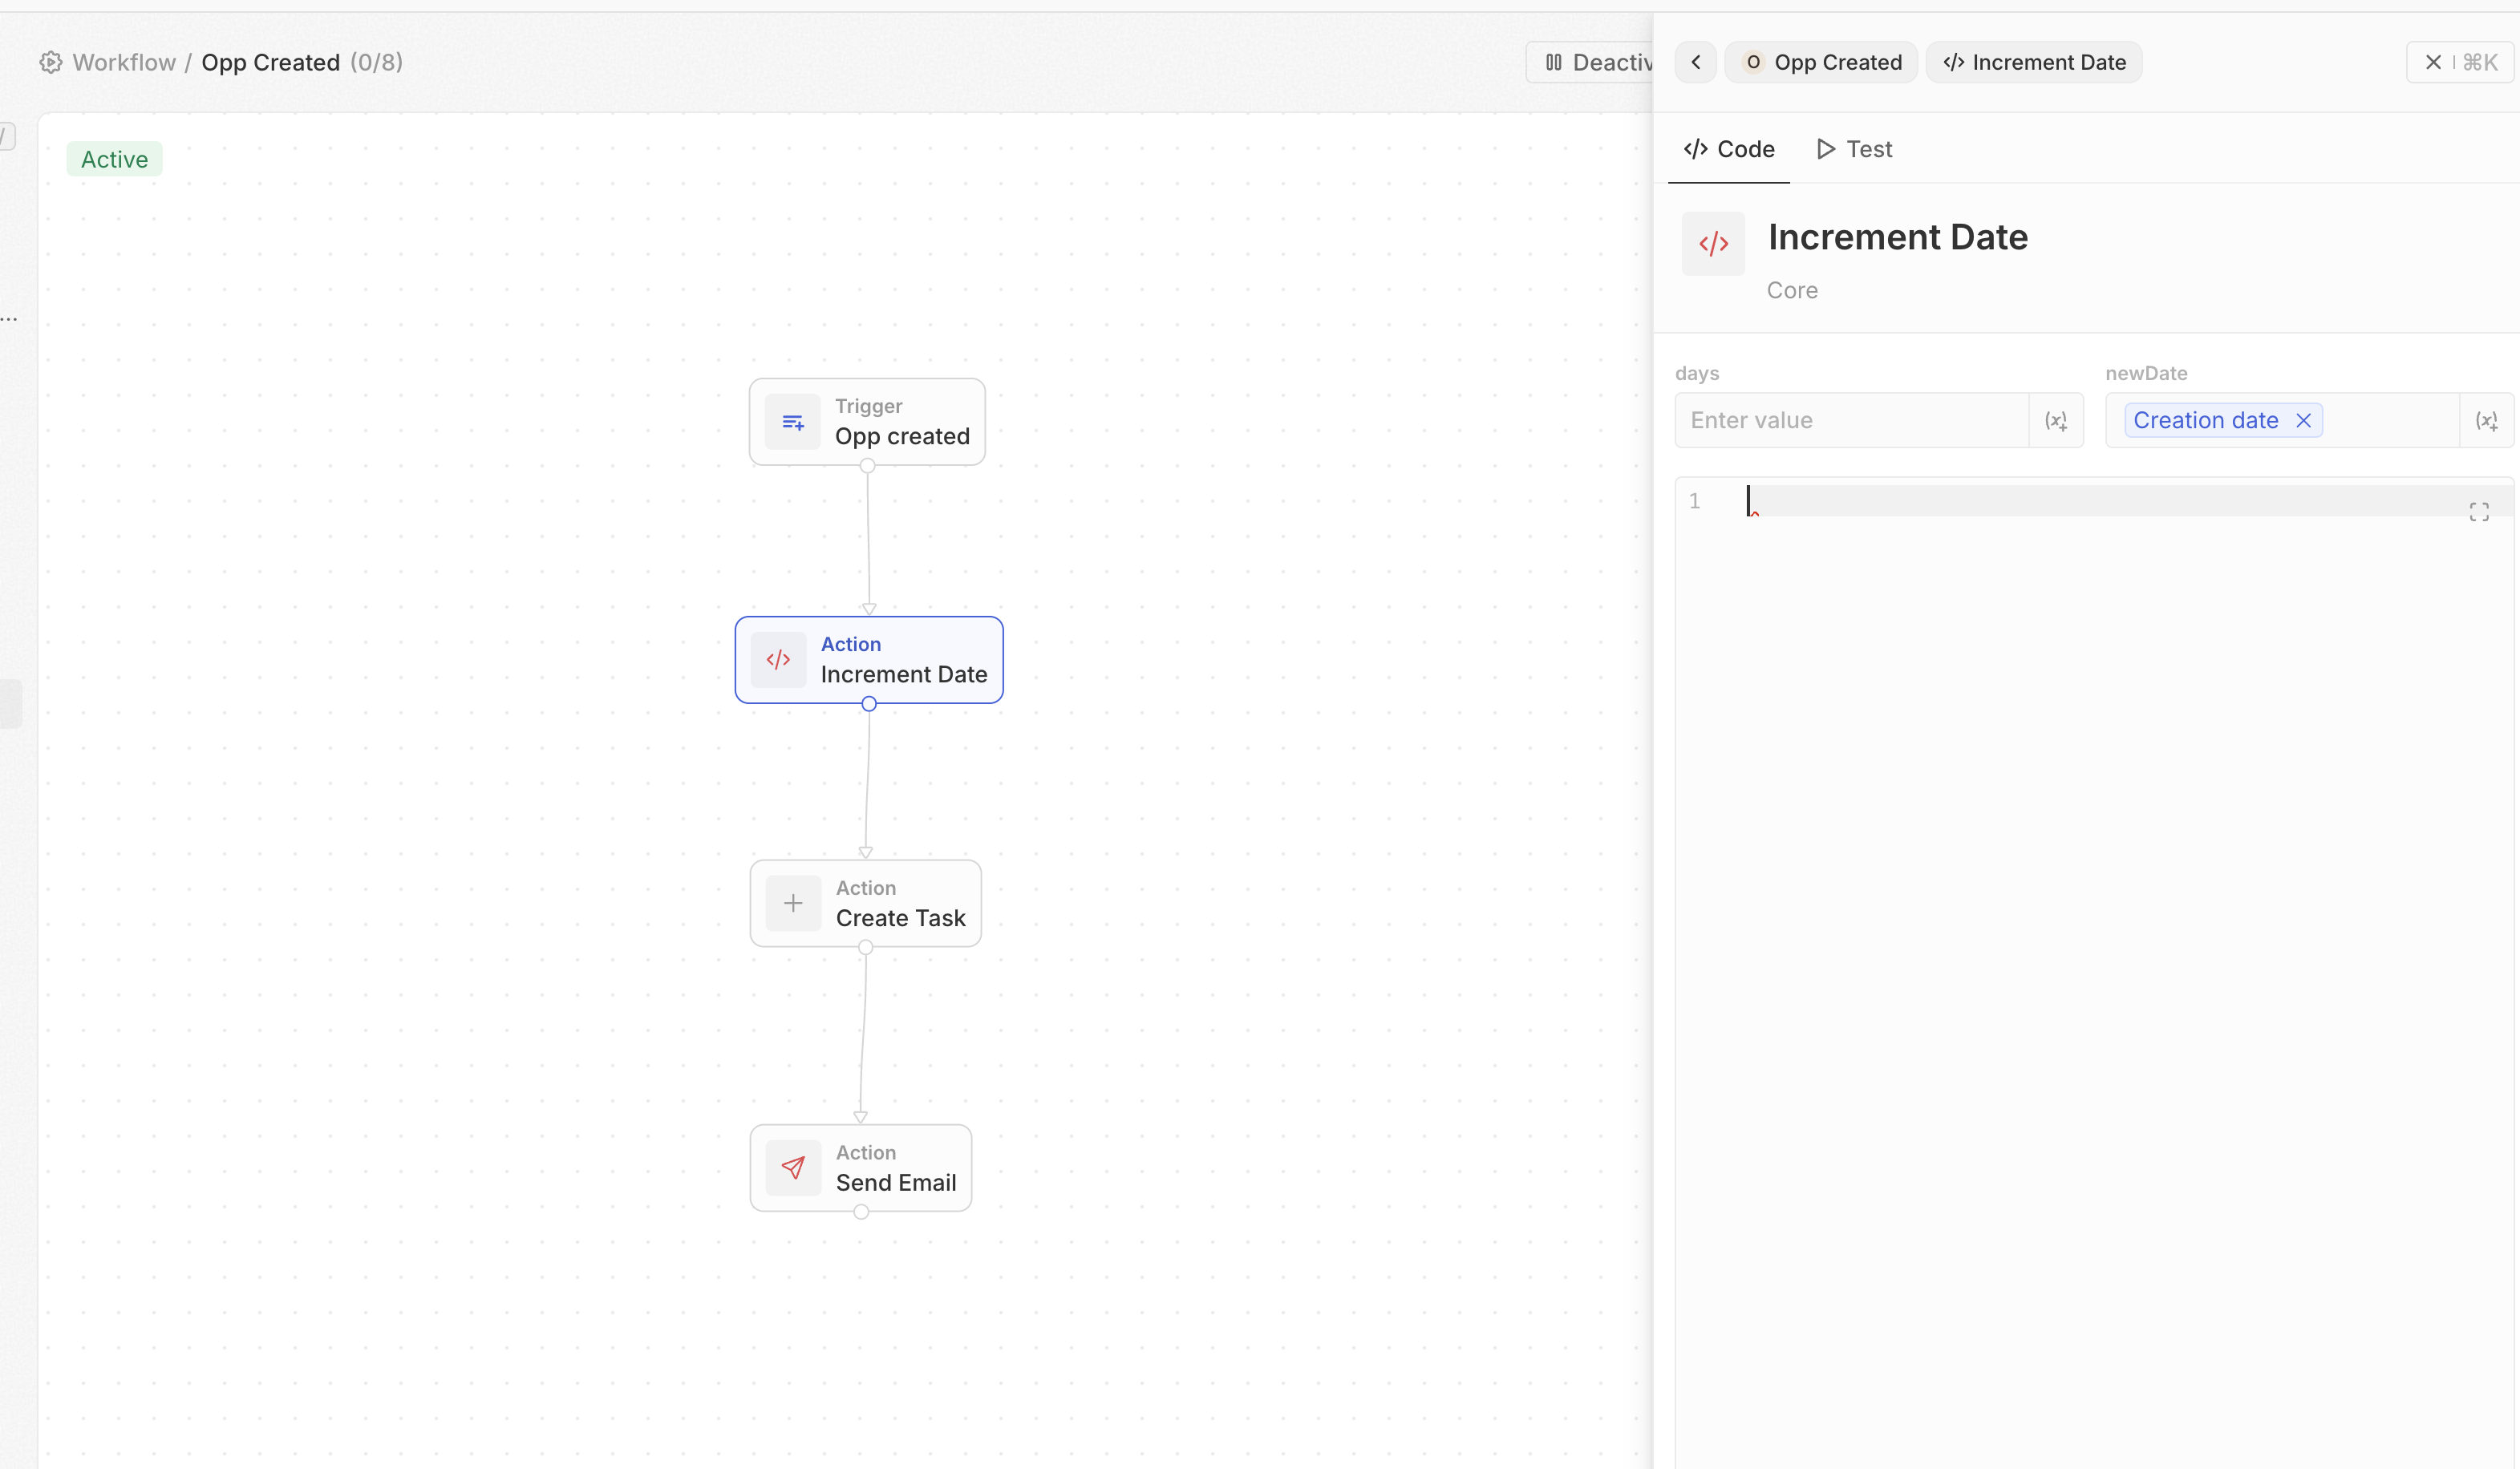
Task: Click the Send Email paper plane icon
Action: coord(793,1168)
